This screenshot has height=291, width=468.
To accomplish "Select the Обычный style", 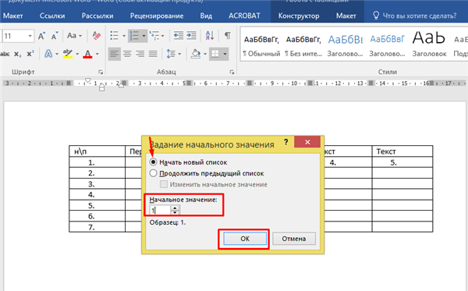I will [261, 45].
